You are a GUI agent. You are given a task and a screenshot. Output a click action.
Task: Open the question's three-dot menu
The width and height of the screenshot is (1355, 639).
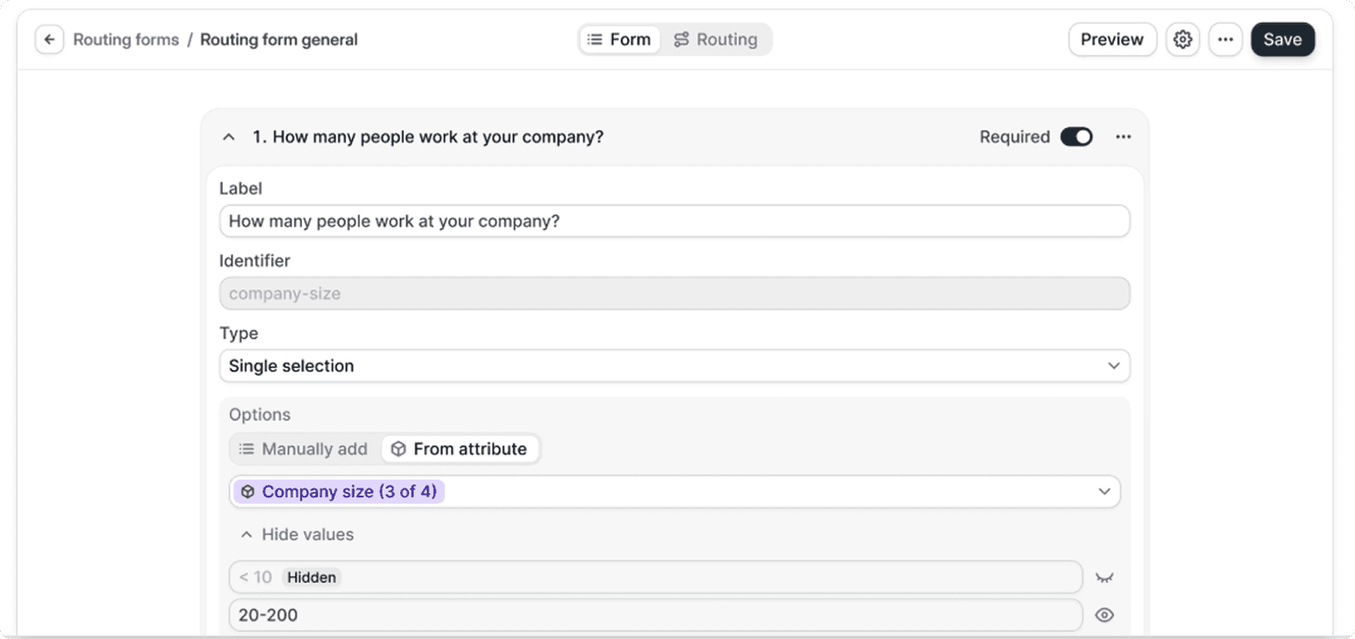tap(1123, 137)
